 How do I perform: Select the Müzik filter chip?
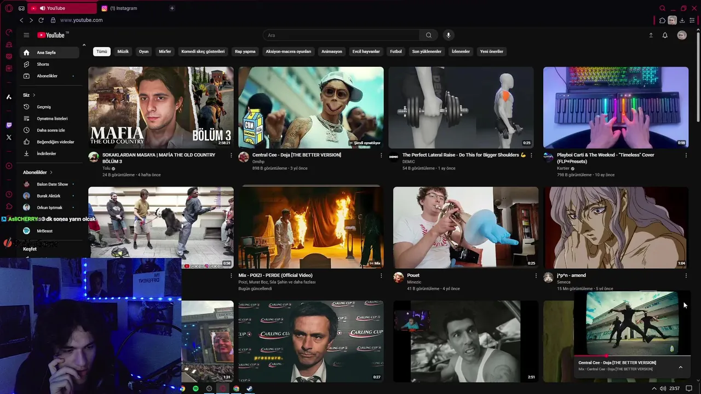pyautogui.click(x=123, y=51)
